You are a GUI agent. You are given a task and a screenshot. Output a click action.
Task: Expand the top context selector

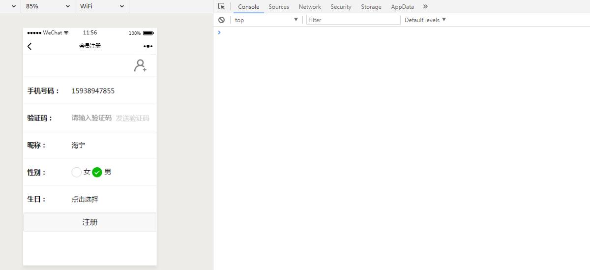tap(266, 20)
